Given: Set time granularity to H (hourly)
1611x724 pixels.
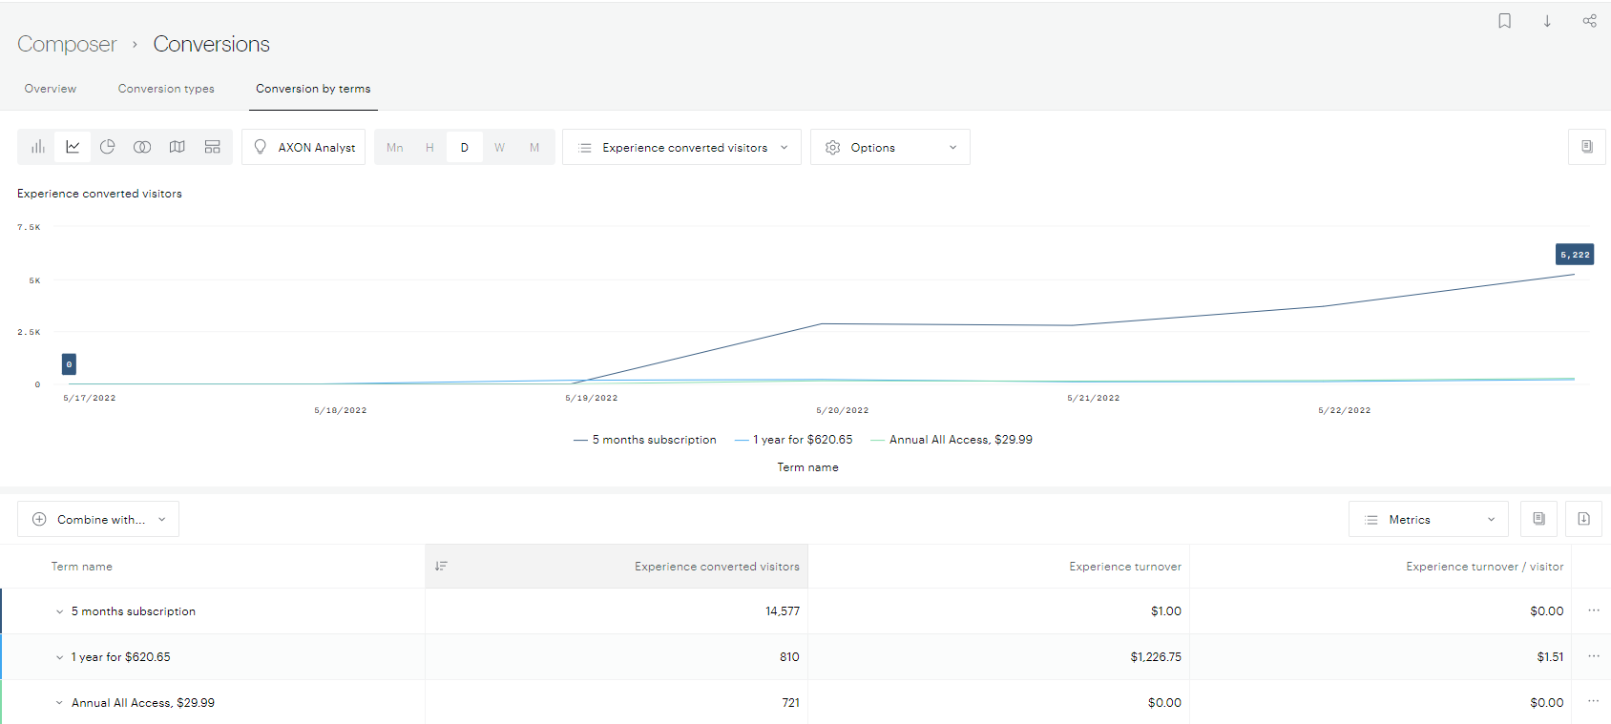Looking at the screenshot, I should pos(429,148).
